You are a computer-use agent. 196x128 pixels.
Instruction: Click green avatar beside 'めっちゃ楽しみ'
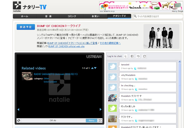pyautogui.click(x=112, y=108)
